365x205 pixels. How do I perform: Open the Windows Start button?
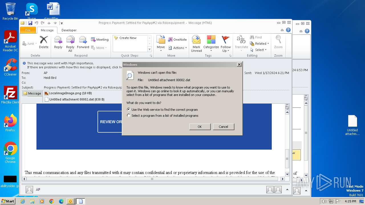tap(8, 201)
